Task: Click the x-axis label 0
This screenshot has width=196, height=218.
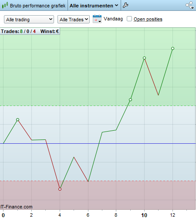Action: [x=3, y=215]
